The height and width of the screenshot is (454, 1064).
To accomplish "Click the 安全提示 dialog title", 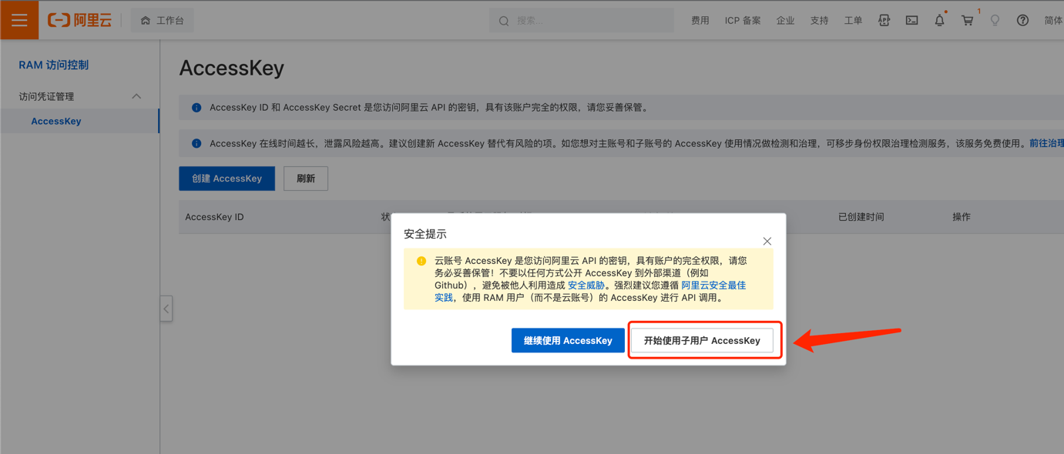I will 425,234.
